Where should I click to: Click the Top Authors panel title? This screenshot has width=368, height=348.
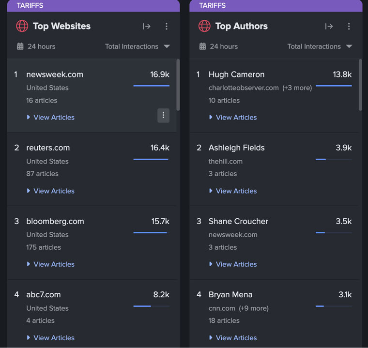pyautogui.click(x=242, y=26)
